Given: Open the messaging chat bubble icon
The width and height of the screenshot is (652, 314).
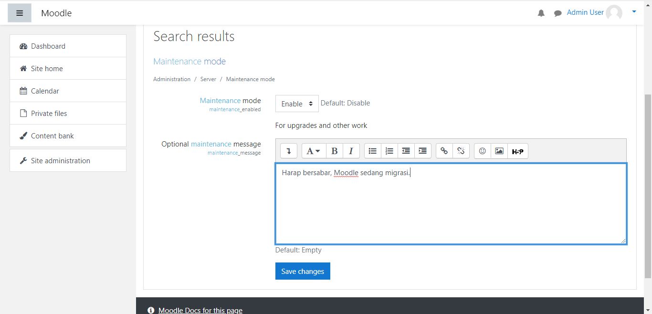Looking at the screenshot, I should [557, 13].
